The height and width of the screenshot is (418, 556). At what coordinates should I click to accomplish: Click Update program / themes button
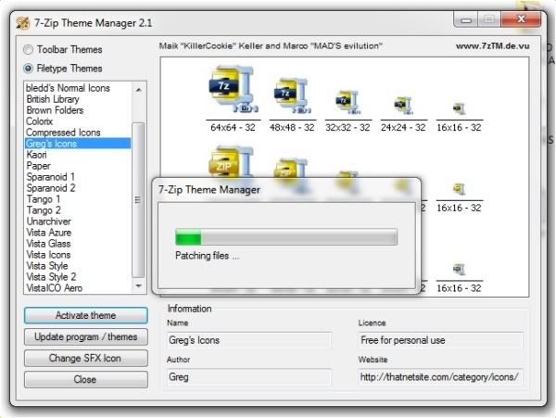pos(86,336)
